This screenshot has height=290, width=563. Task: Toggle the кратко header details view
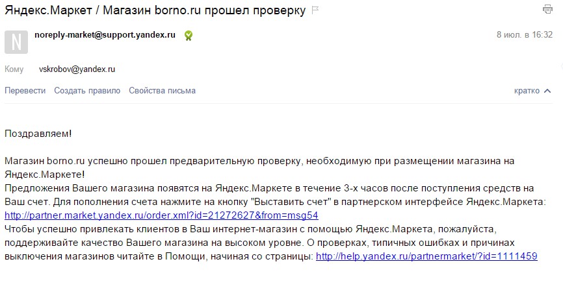pyautogui.click(x=527, y=91)
